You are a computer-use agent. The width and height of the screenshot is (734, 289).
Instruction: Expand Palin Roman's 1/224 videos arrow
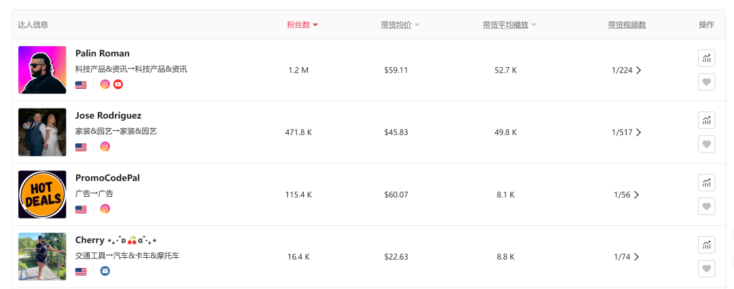(x=638, y=70)
